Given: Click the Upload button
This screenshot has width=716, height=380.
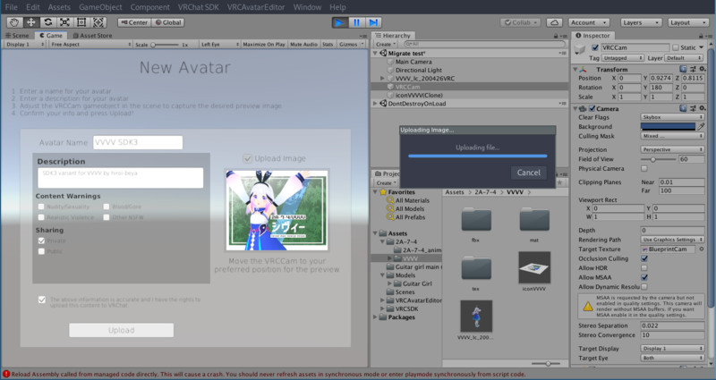Looking at the screenshot, I should pyautogui.click(x=122, y=330).
